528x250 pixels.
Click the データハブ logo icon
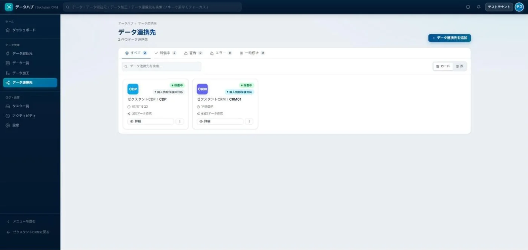tap(9, 7)
